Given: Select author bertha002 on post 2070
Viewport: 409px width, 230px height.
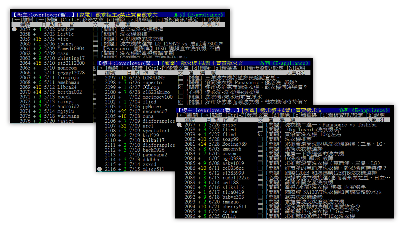Looking at the screenshot, I should click(x=70, y=92).
